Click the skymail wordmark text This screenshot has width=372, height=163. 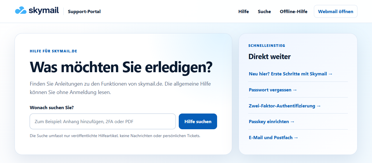pos(44,11)
